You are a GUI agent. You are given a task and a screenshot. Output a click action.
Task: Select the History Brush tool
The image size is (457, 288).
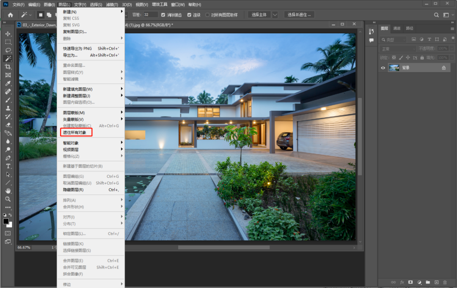(8, 117)
